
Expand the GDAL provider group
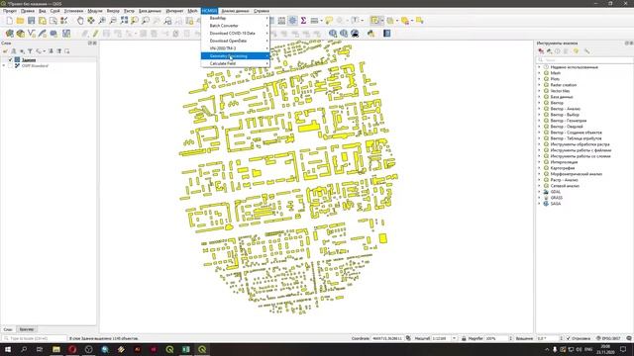539,192
